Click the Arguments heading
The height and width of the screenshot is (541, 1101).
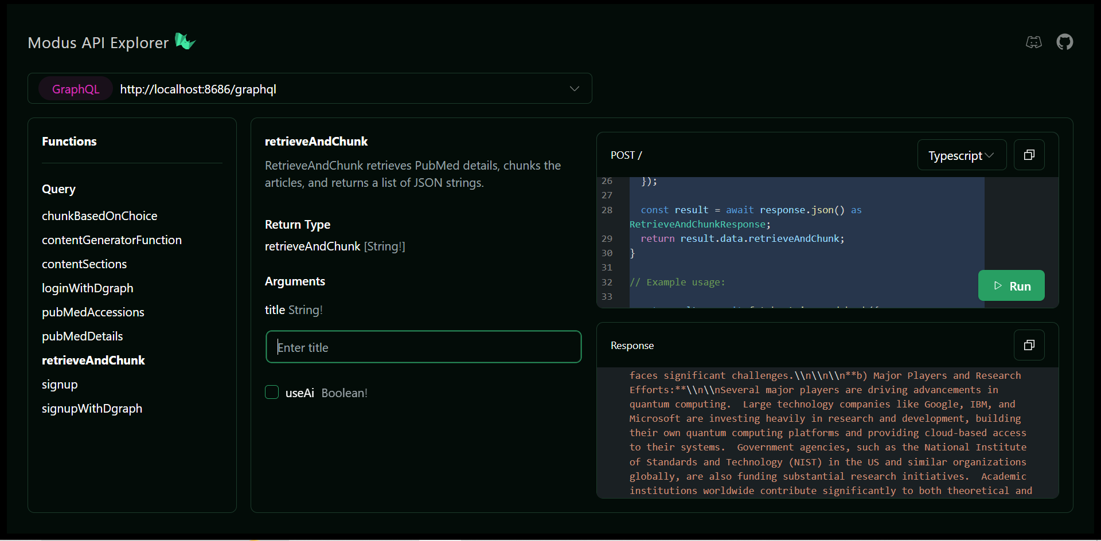pos(295,281)
